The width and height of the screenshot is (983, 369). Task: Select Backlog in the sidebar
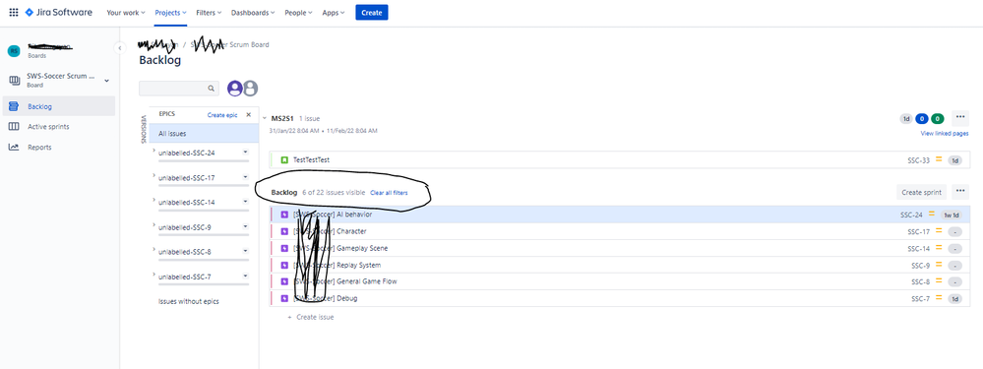tap(58, 106)
